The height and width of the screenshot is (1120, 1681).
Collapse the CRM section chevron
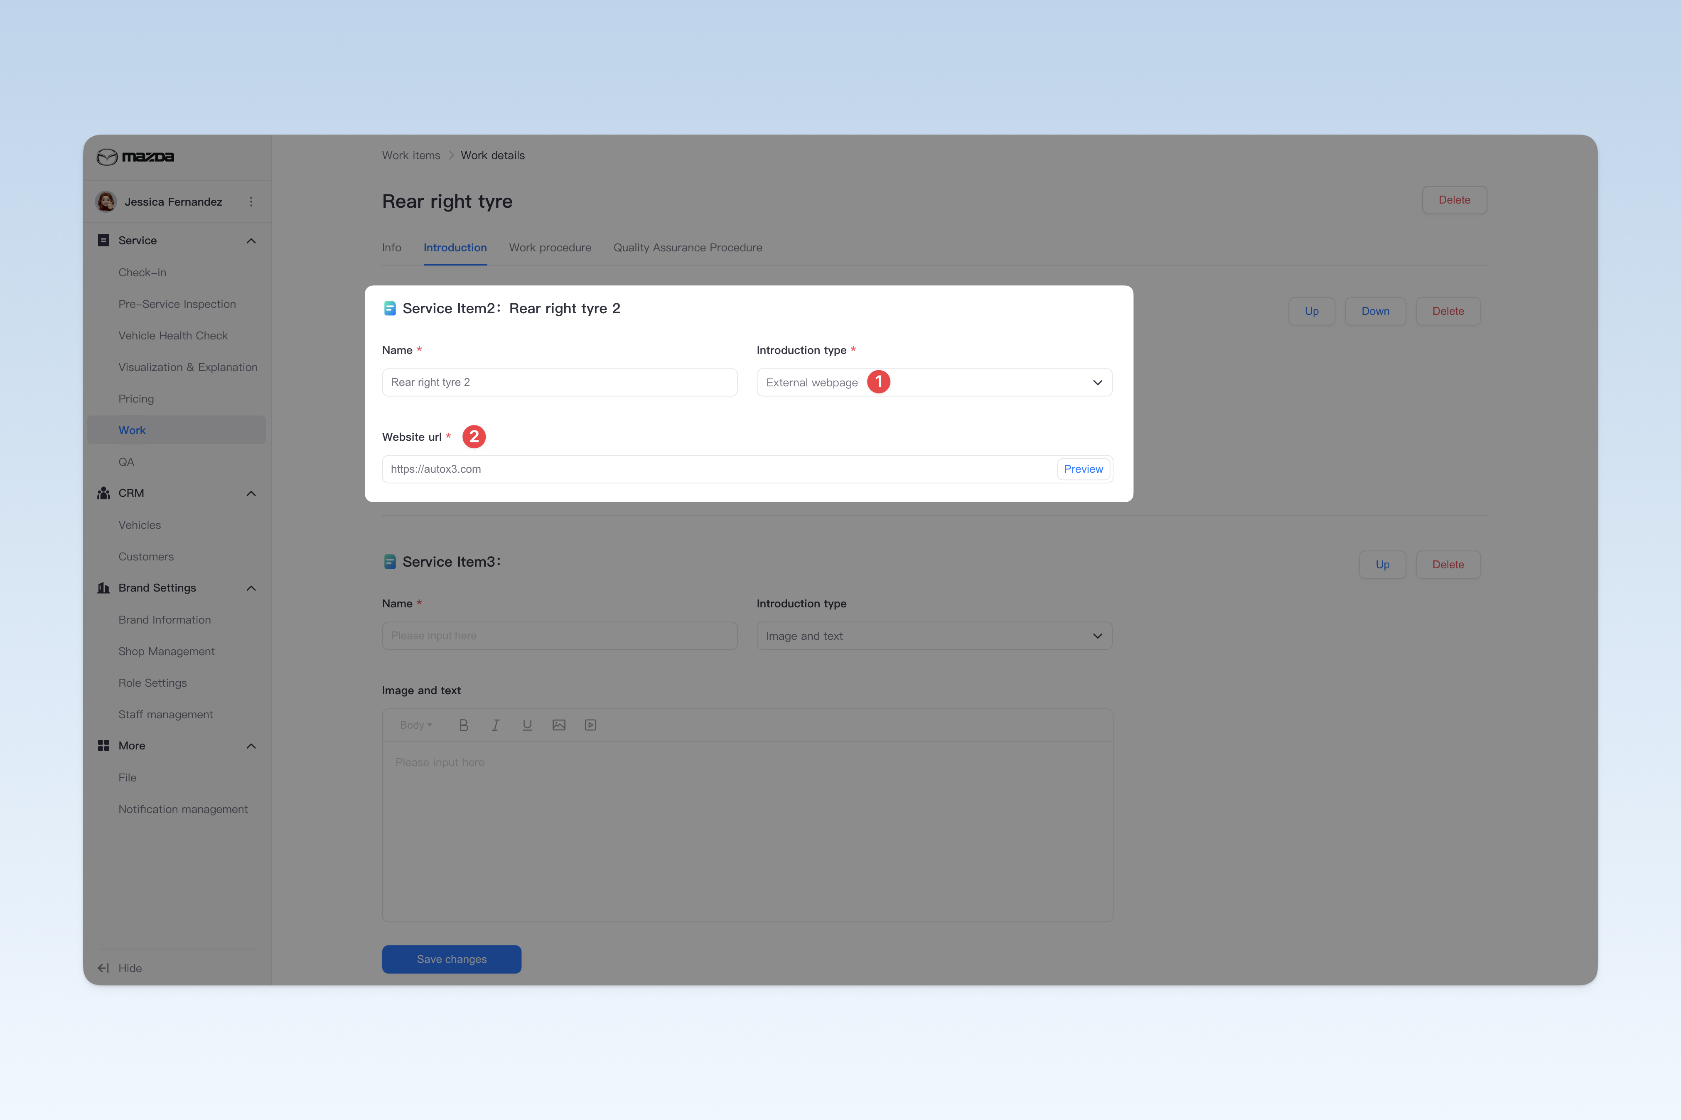coord(251,494)
